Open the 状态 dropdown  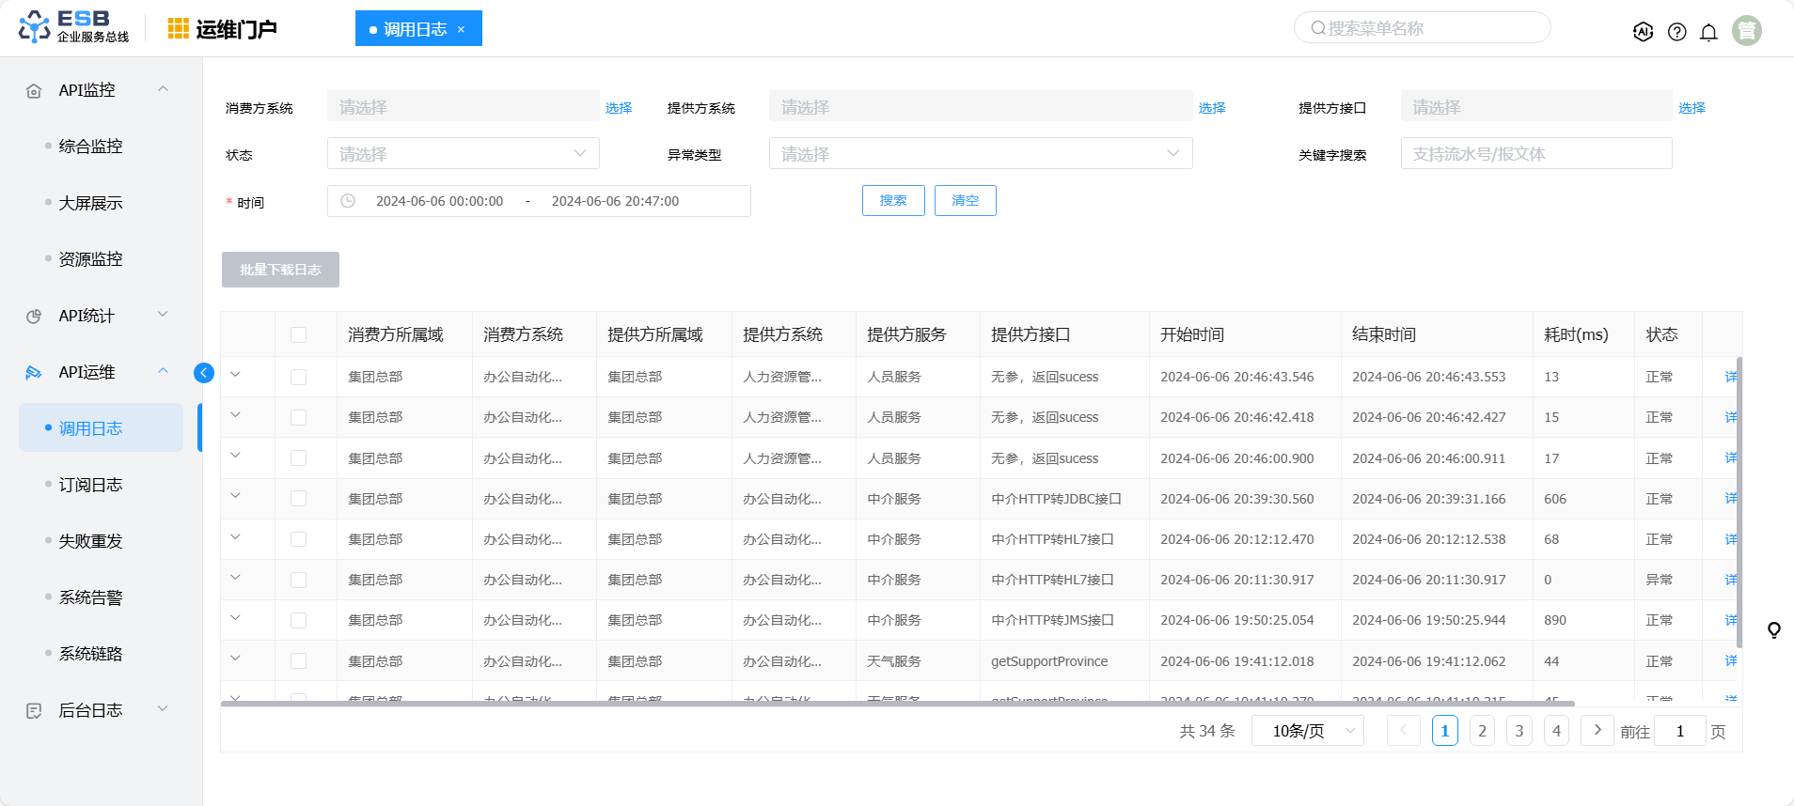[463, 154]
